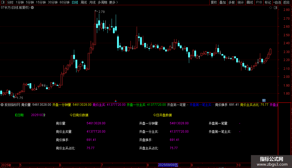Switch to 分时 intraday view
292x168 pixels.
10,2
